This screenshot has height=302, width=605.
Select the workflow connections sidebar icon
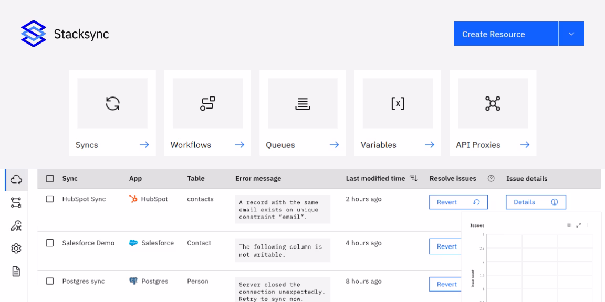click(x=16, y=202)
